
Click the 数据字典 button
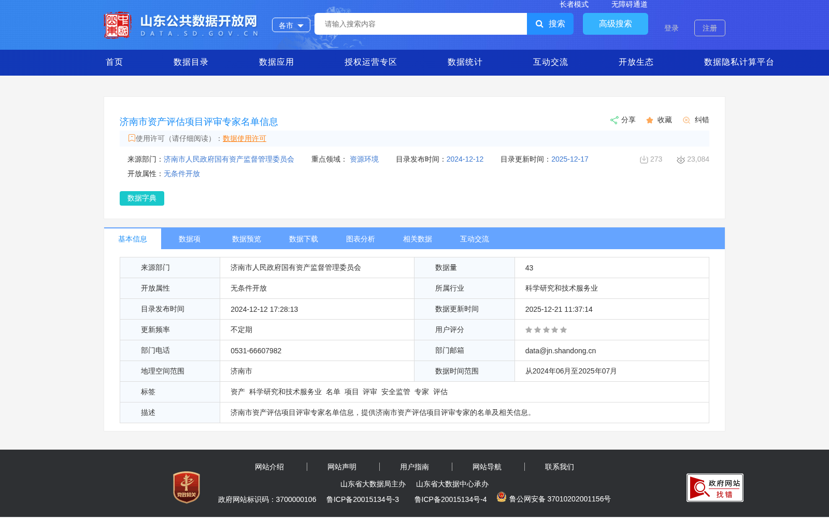(x=142, y=198)
